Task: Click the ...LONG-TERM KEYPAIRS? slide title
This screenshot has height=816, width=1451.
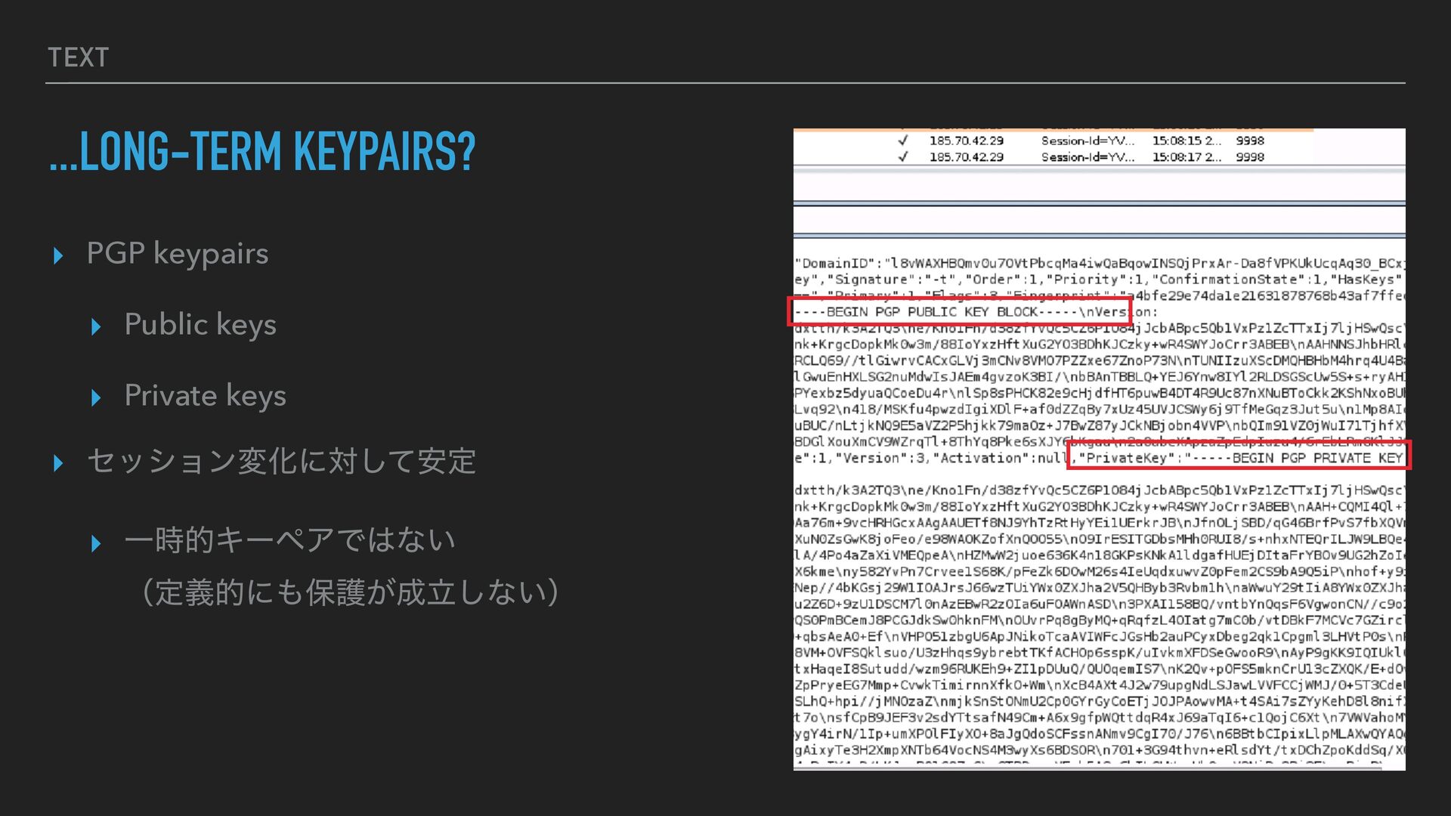Action: click(x=262, y=152)
